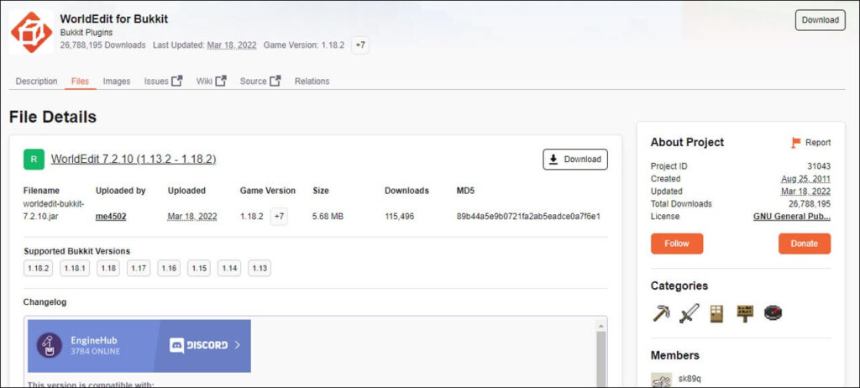
Task: Click the external link icon next to Wiki
Action: point(221,81)
